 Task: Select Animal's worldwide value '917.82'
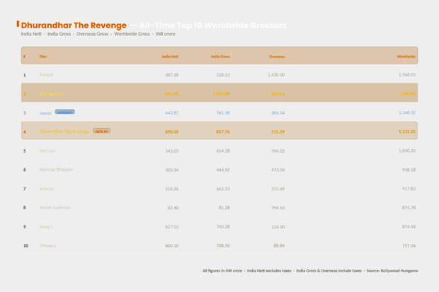point(409,189)
